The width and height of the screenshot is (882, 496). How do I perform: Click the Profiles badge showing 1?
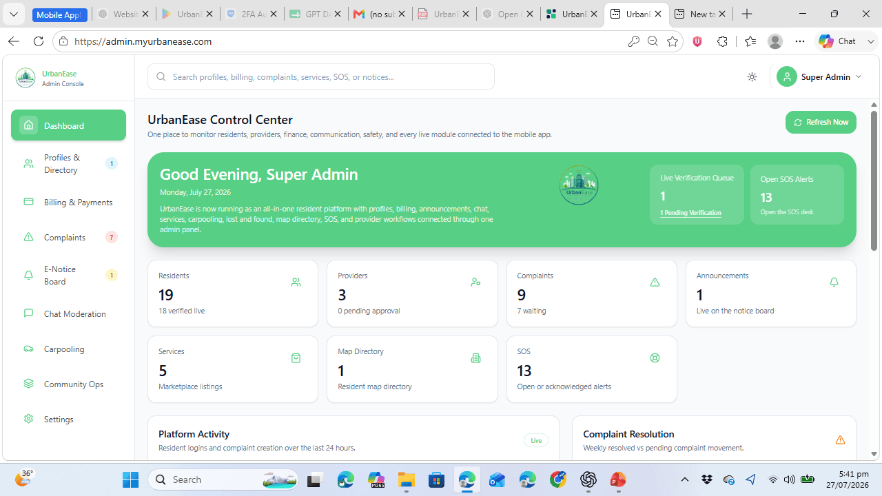click(111, 164)
